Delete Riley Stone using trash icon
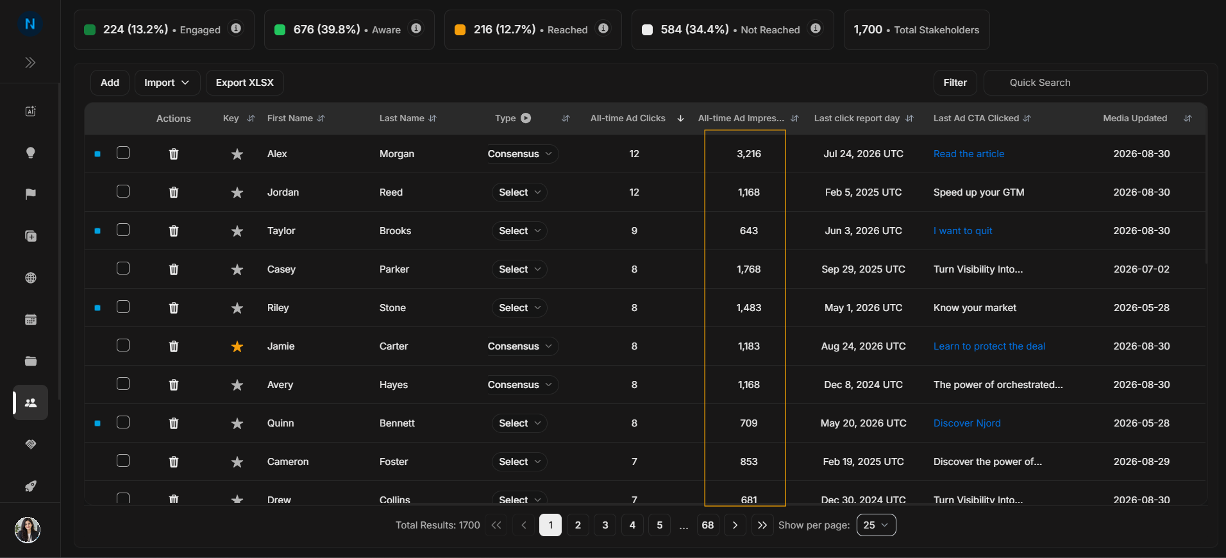The image size is (1226, 558). coord(174,308)
